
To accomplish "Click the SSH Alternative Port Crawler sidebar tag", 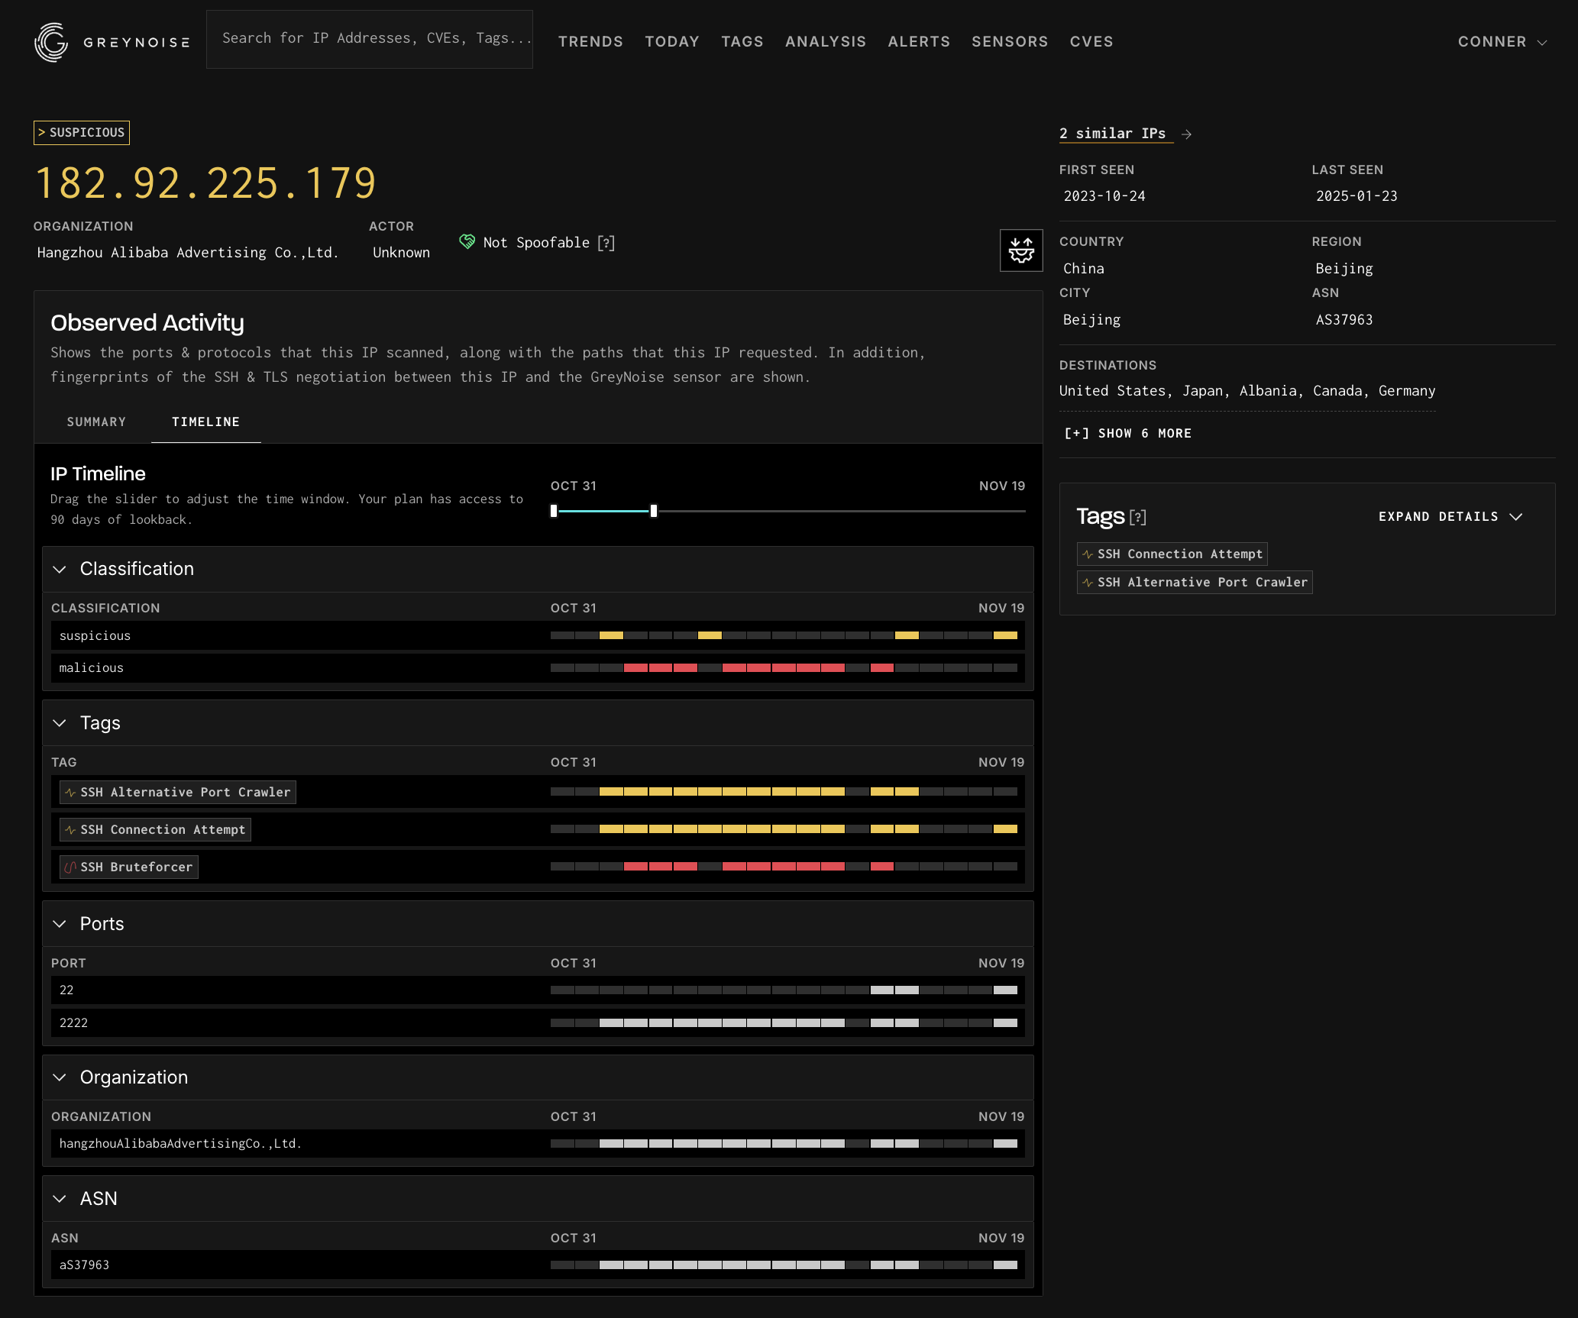I will tap(1195, 583).
